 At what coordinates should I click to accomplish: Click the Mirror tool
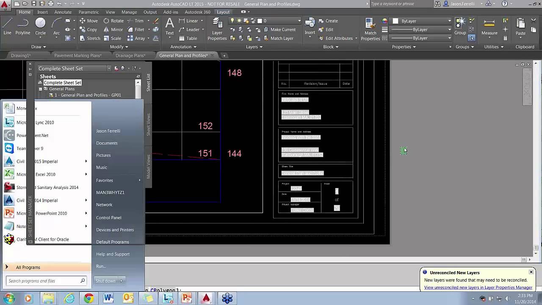click(113, 30)
